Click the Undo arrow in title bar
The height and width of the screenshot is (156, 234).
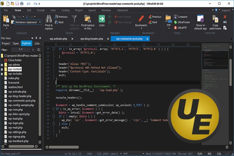point(29,4)
